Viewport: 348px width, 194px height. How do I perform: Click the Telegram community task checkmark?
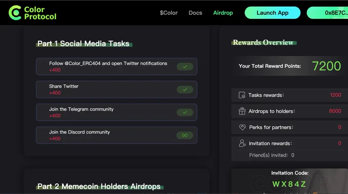coord(185,112)
